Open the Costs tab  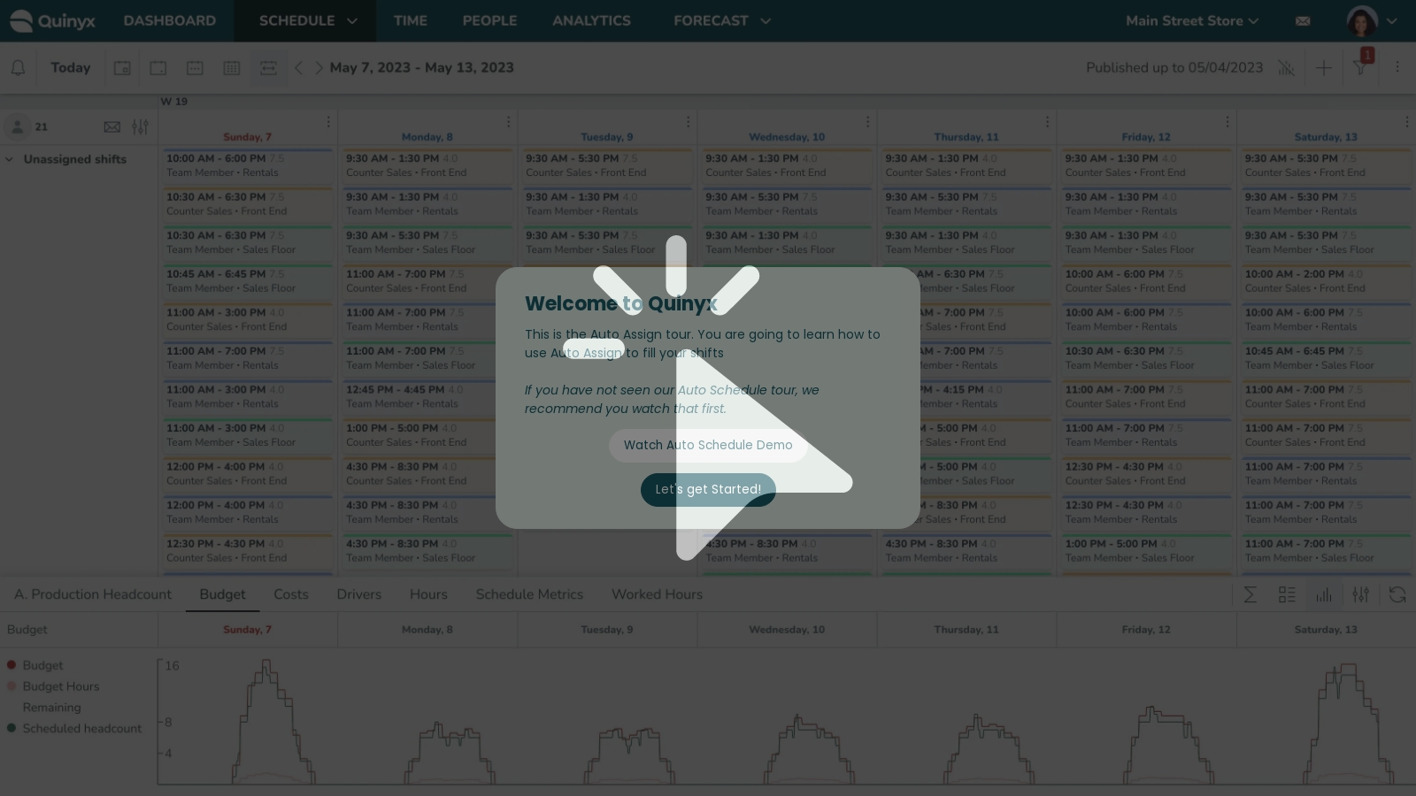coord(291,594)
